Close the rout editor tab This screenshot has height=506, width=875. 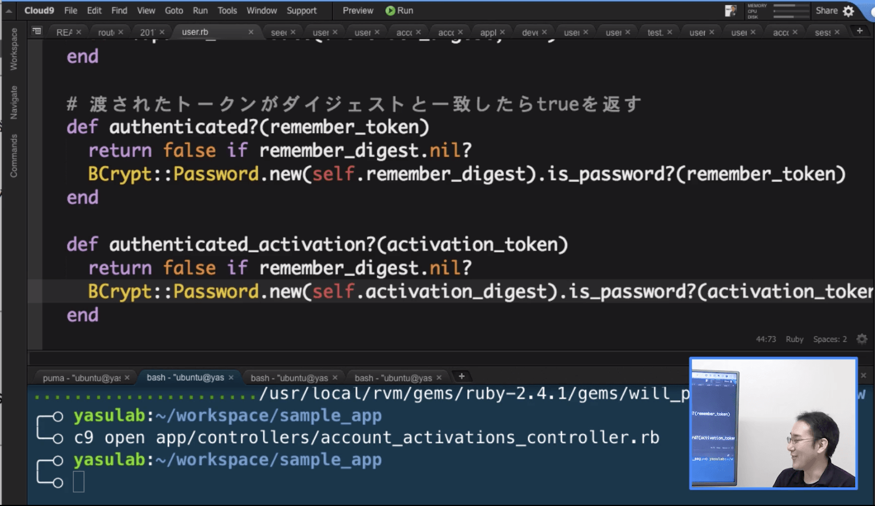point(121,32)
